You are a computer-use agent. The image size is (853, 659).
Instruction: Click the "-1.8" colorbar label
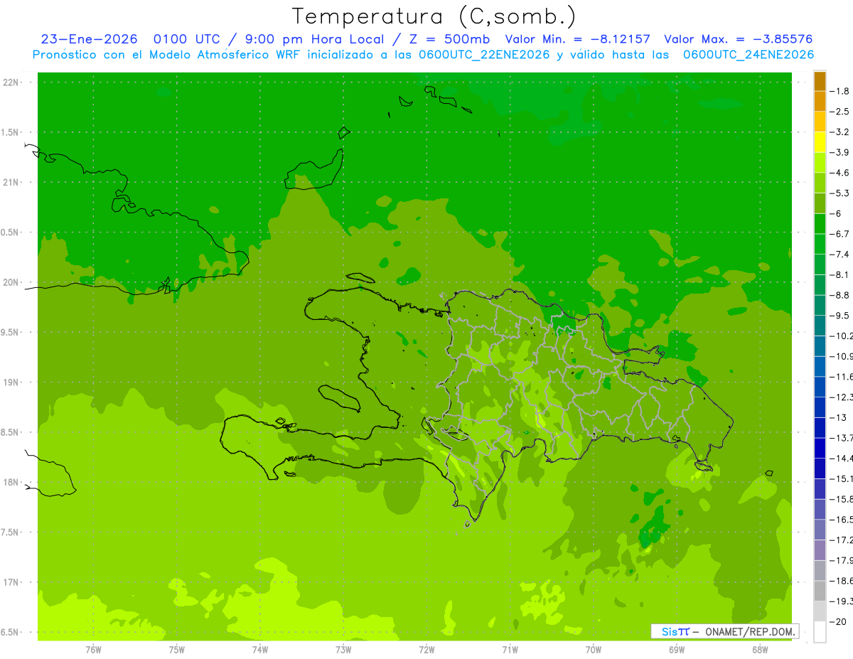pyautogui.click(x=839, y=91)
